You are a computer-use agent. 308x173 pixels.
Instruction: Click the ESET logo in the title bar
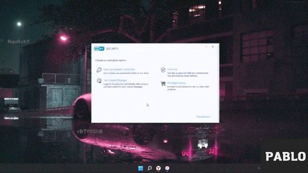[99, 49]
